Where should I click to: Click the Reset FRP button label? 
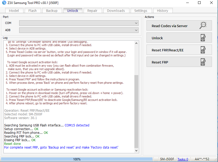click(x=160, y=62)
